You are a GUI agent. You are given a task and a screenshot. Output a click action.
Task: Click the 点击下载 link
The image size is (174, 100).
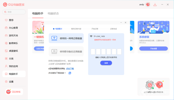(x=70, y=68)
